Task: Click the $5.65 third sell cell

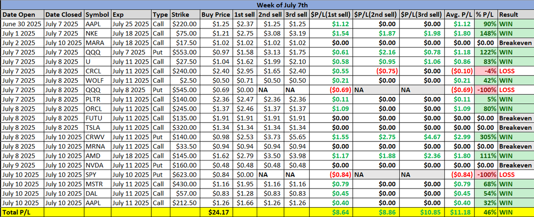Action: [297, 137]
